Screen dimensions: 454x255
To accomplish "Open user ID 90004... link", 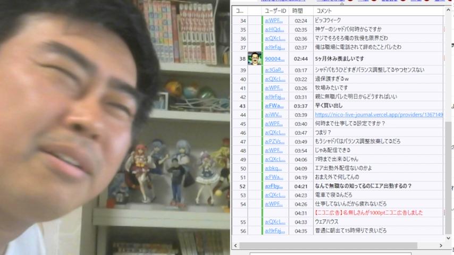I will (x=274, y=59).
